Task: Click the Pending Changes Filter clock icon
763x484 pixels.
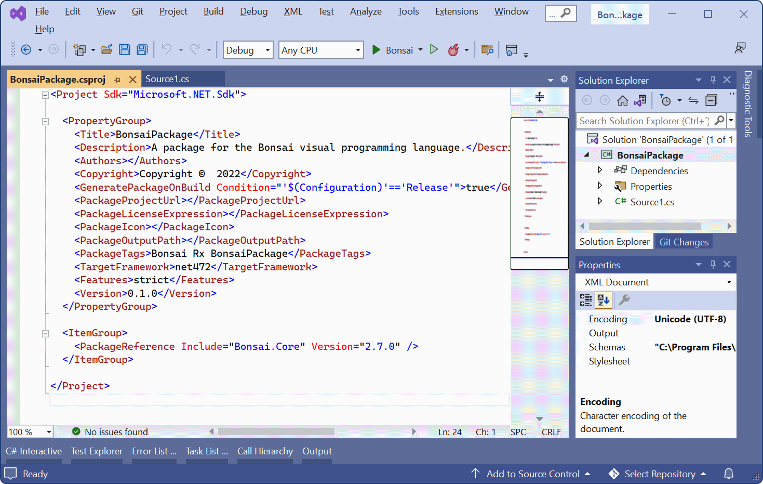Action: point(665,100)
